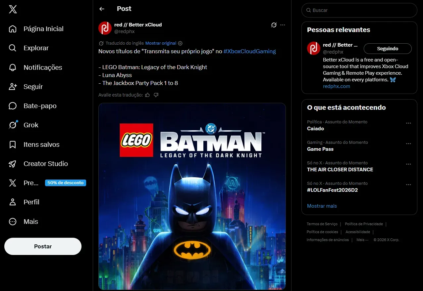This screenshot has width=423, height=291.
Task: Click Mostrar original link
Action: [x=161, y=43]
